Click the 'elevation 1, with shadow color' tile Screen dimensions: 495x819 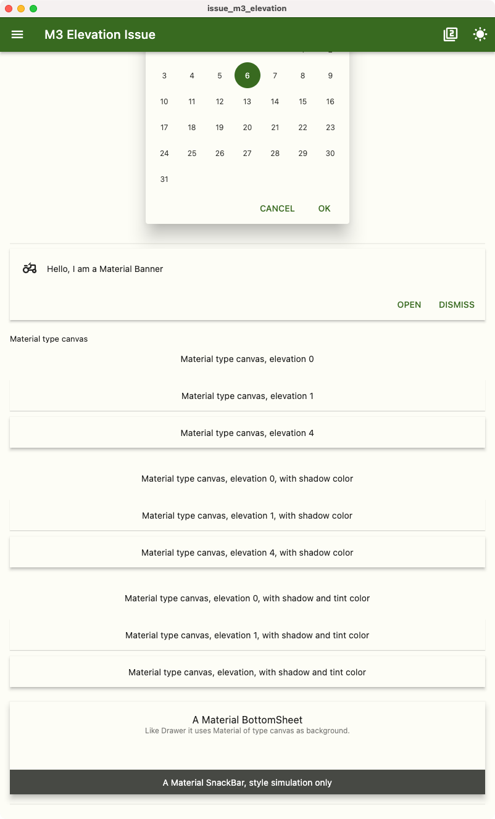(247, 515)
